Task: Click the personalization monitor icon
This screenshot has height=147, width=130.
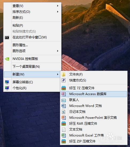Action: point(7,88)
